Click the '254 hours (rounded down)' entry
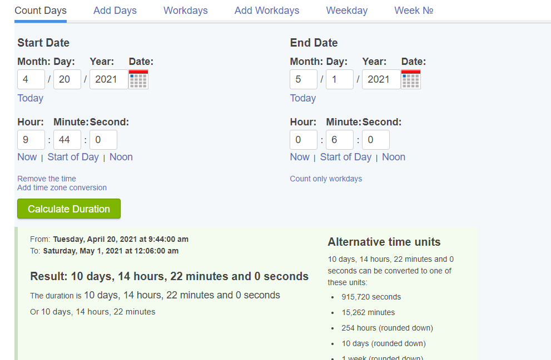The width and height of the screenshot is (551, 360). 387,328
